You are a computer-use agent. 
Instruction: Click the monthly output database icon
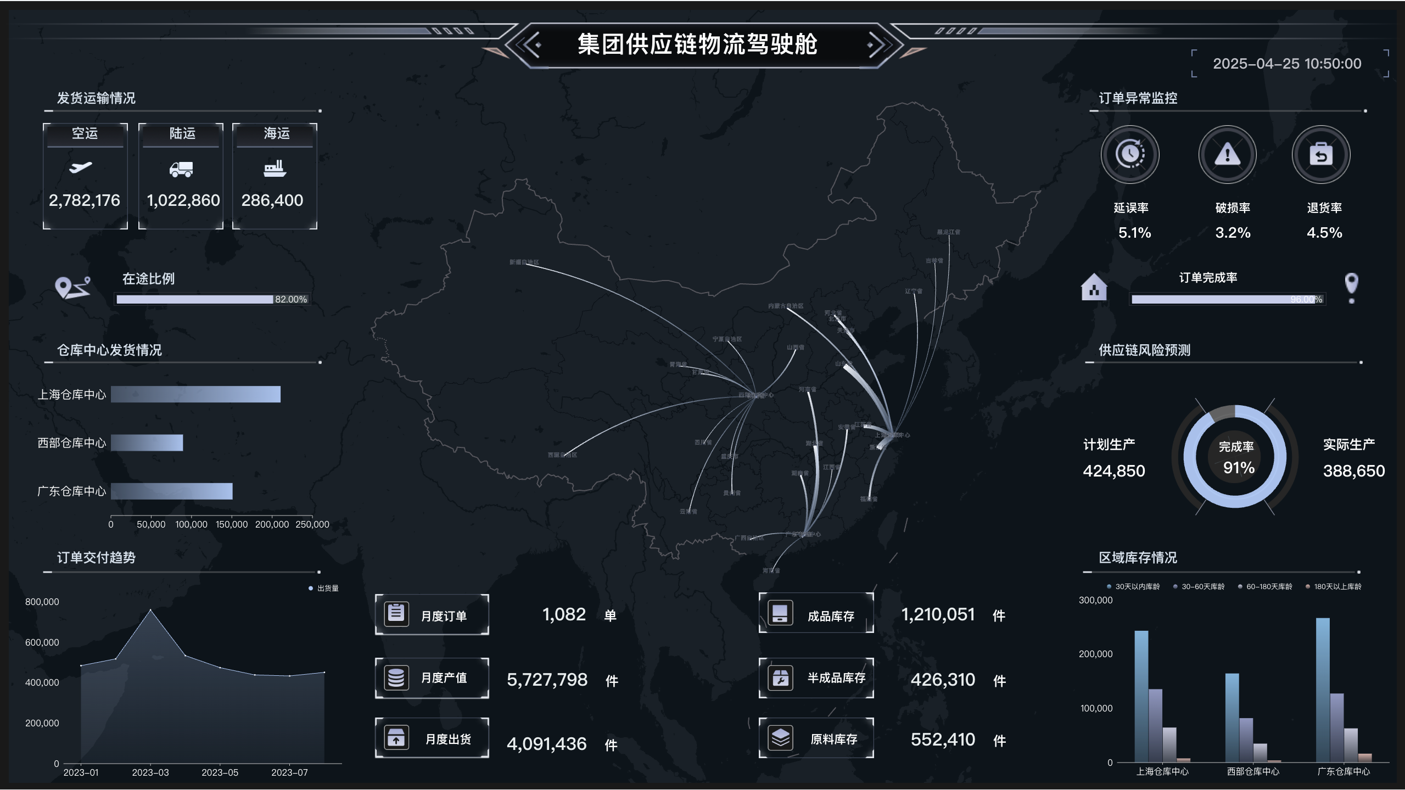click(396, 677)
